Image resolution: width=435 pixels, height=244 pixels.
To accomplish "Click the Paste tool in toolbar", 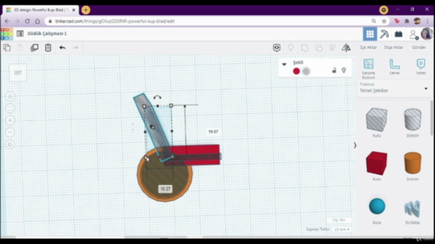I will point(20,47).
